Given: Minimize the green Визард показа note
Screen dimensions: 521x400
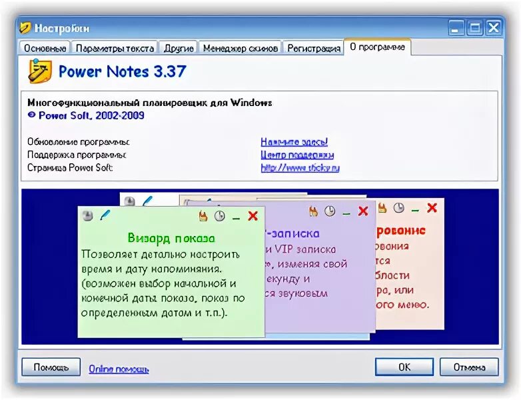Looking at the screenshot, I should coord(237,219).
